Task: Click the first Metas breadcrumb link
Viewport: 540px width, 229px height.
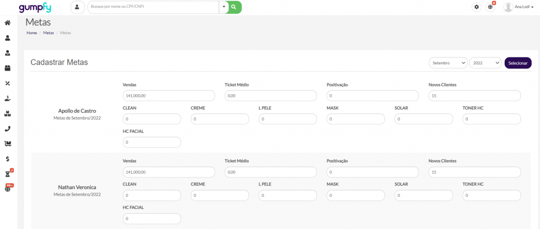Action: pos(49,33)
